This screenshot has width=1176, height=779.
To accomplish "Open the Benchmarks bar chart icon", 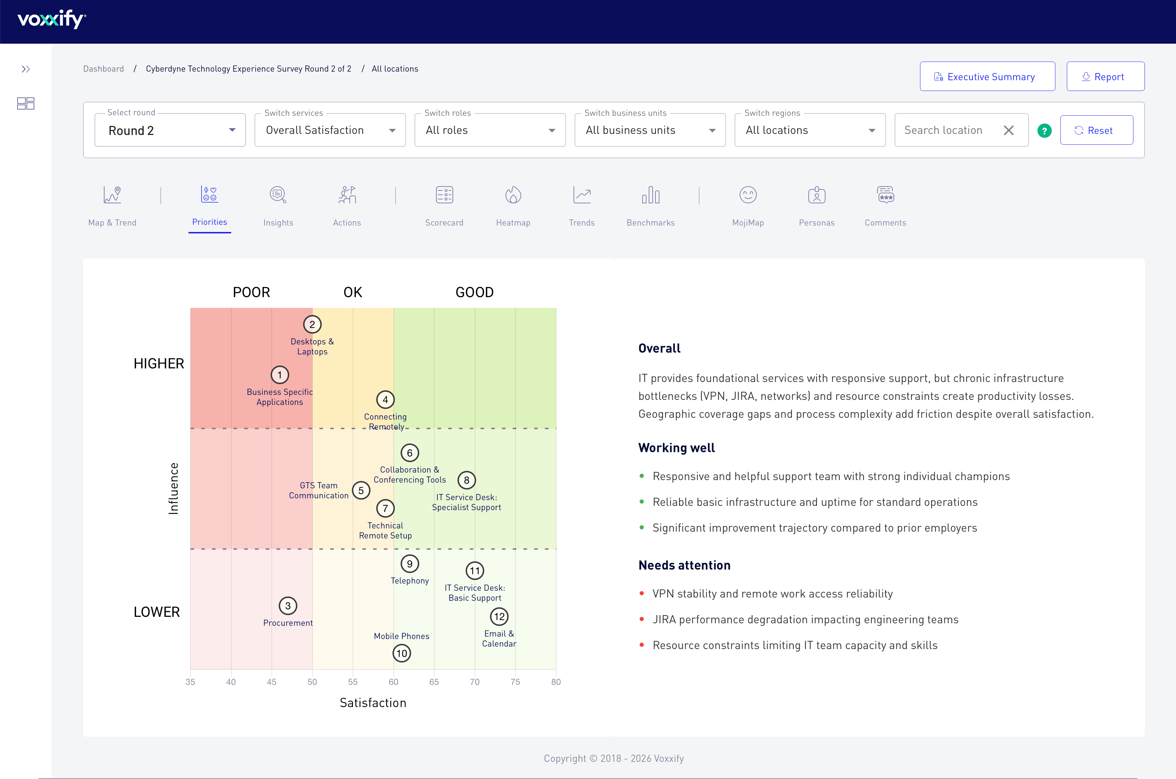I will coord(650,195).
